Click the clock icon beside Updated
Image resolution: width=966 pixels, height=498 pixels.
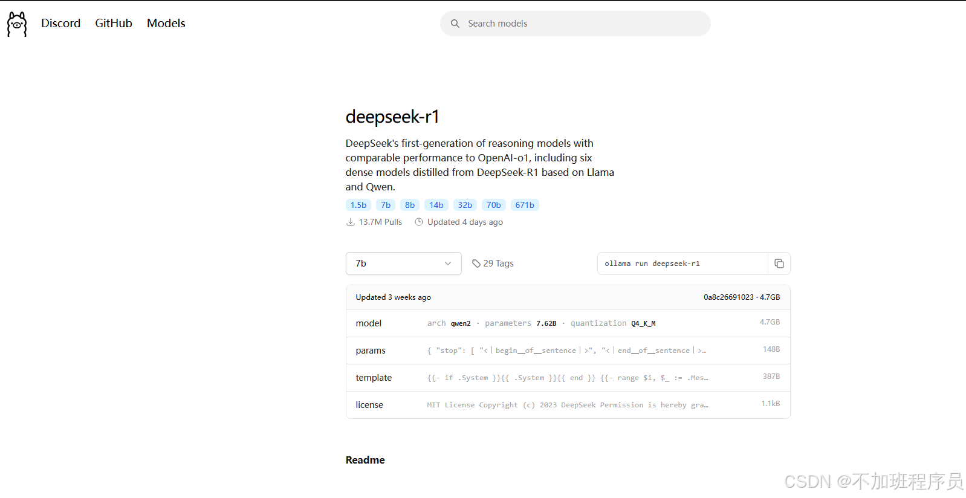click(419, 222)
